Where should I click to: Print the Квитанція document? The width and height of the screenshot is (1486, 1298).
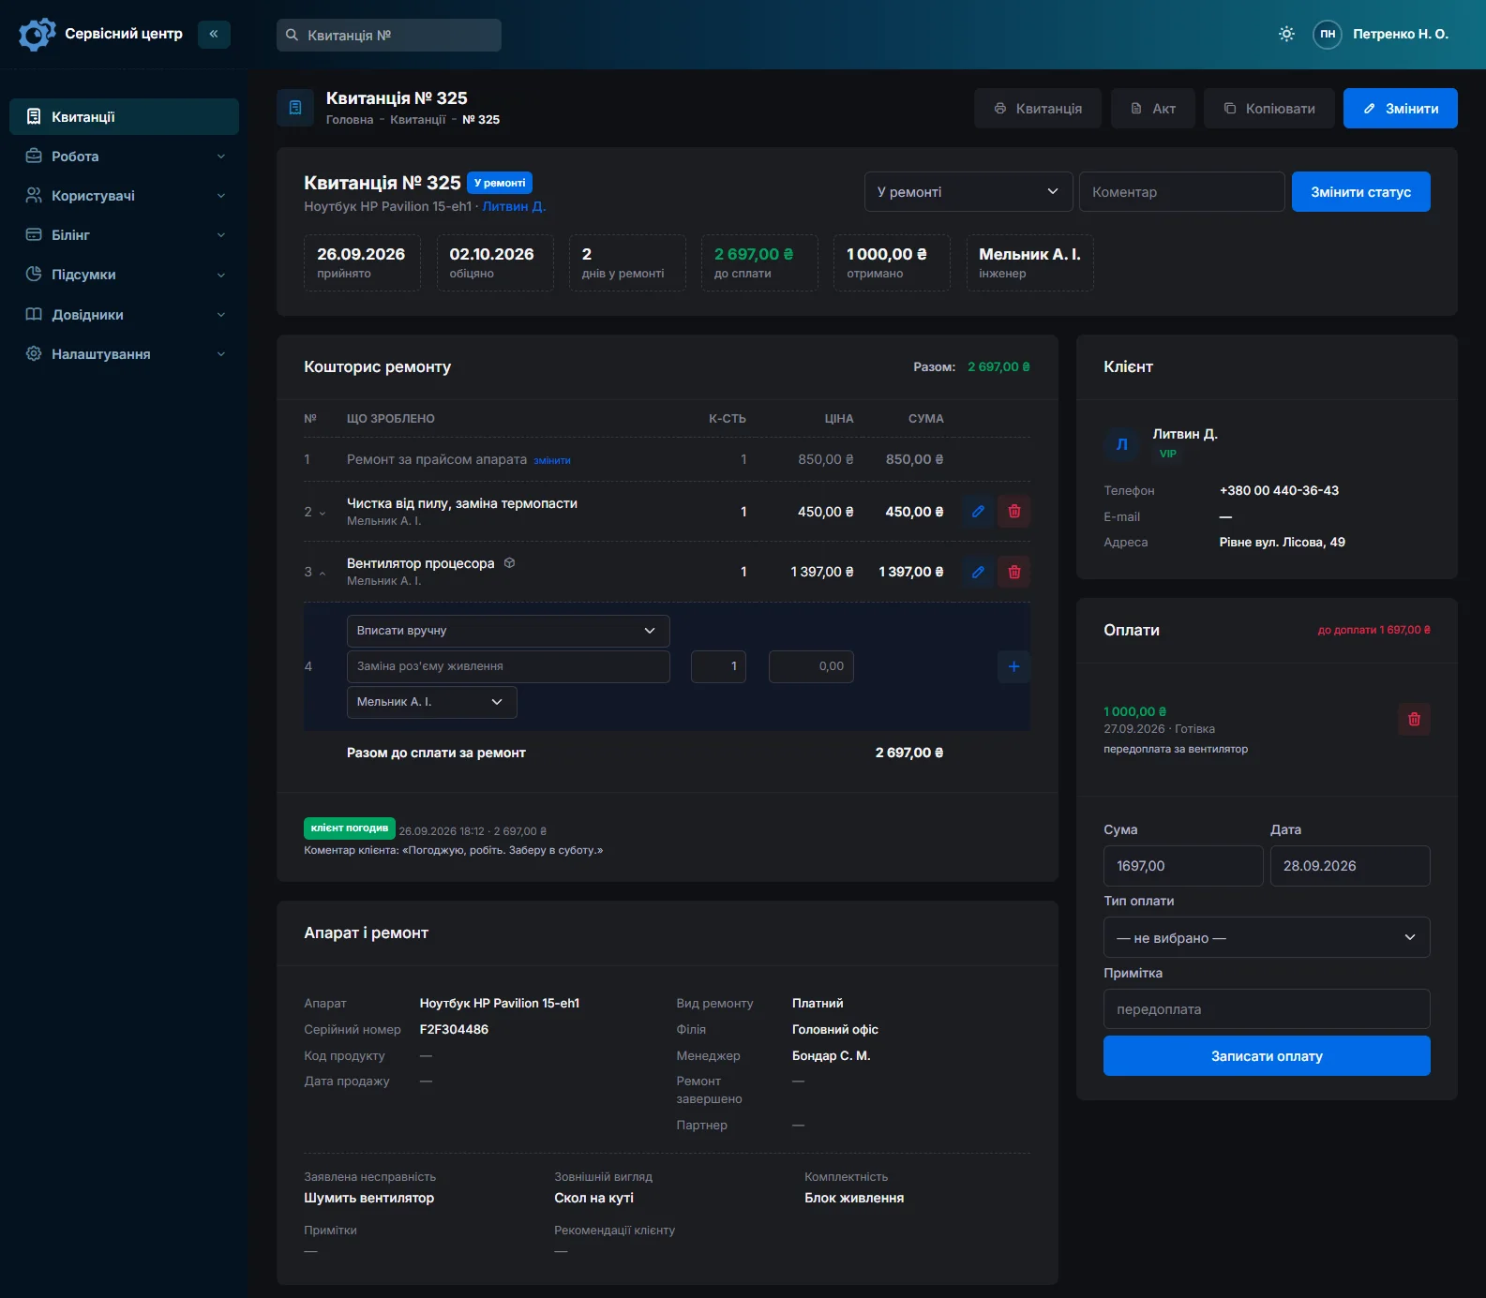point(1038,109)
